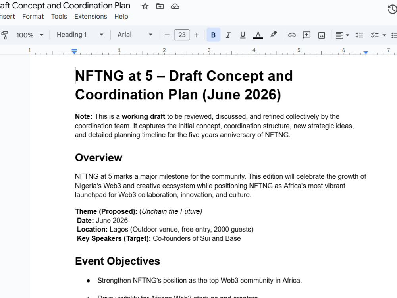This screenshot has width=397, height=298.
Task: Open the Heading 1 style dropdown
Action: [80, 35]
